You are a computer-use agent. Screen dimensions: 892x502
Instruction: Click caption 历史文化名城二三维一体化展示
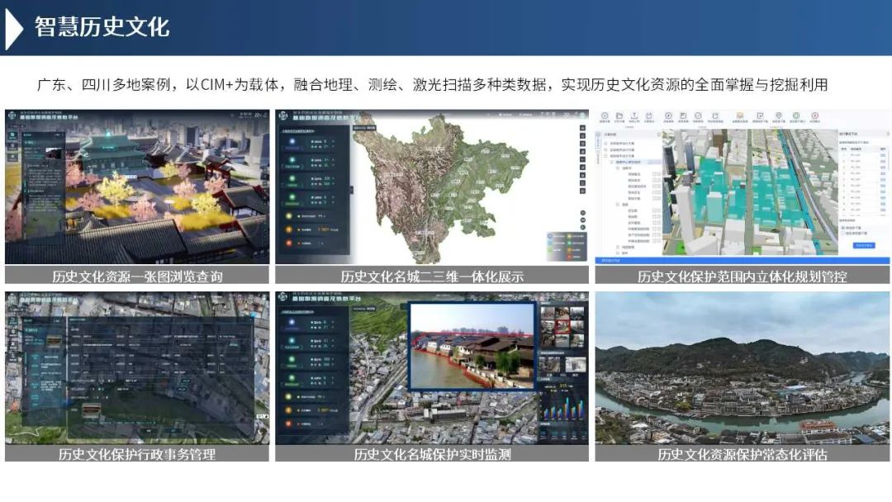click(432, 277)
